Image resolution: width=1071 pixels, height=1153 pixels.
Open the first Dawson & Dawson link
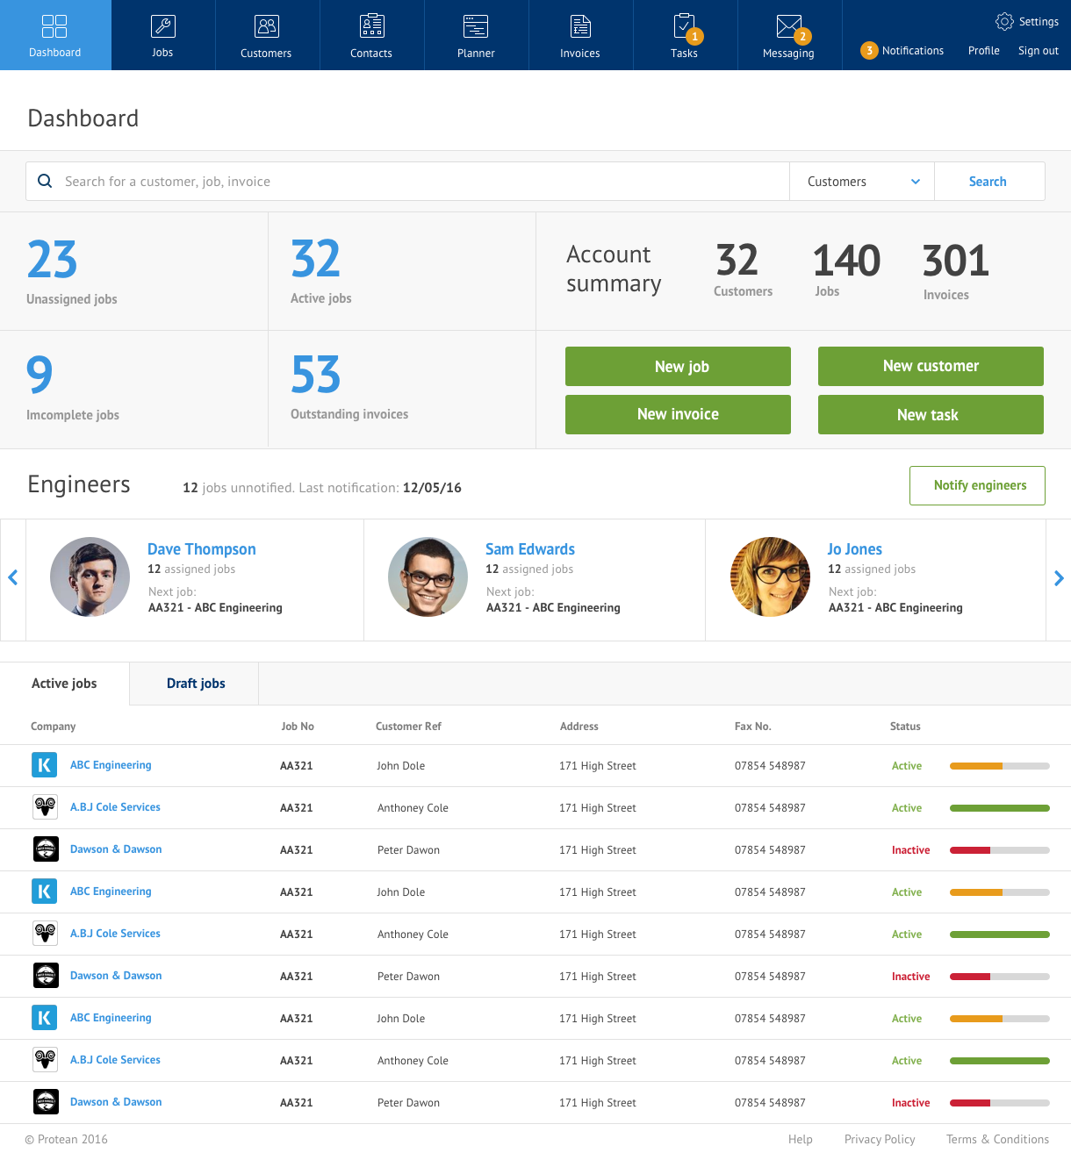pyautogui.click(x=116, y=849)
